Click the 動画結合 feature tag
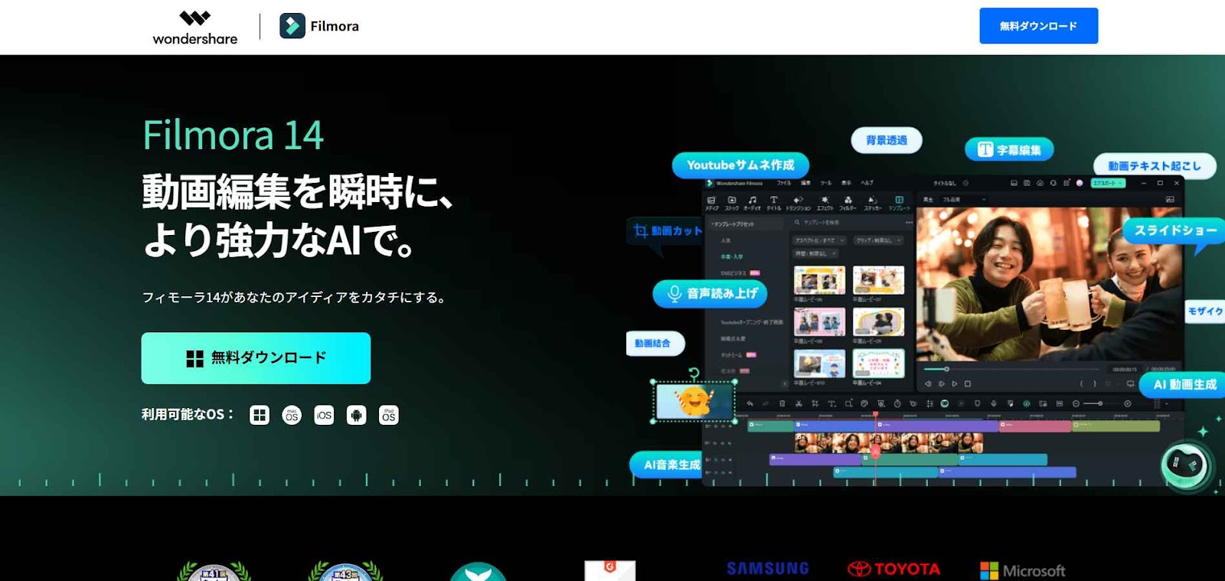The width and height of the screenshot is (1225, 581). pos(653,343)
